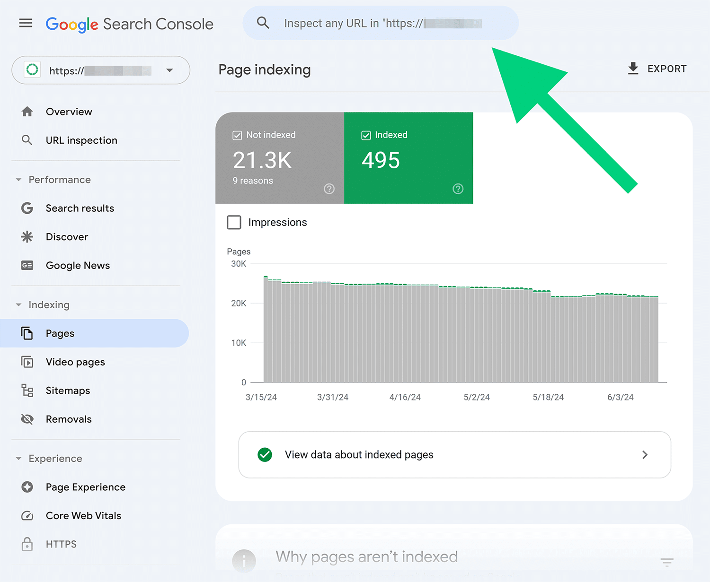Enable the Impressions checkbox

click(x=234, y=222)
